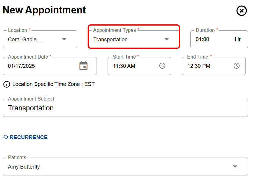Select the 12:30 PM end time text
The image size is (253, 179).
coord(199,66)
